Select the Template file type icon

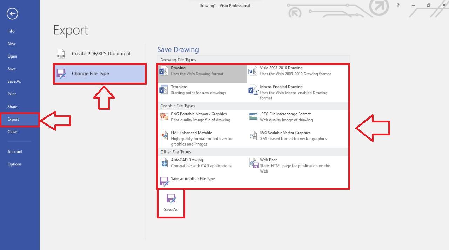coord(164,89)
